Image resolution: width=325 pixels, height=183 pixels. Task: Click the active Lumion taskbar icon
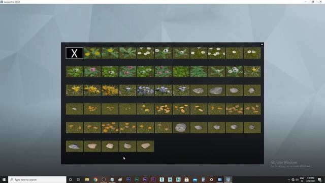[x=228, y=179]
